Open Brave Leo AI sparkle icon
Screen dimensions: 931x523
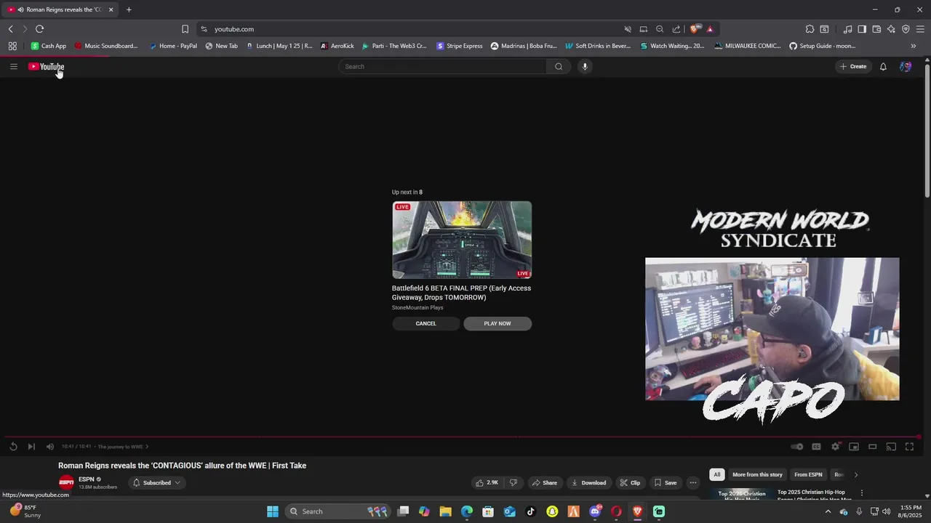891,29
